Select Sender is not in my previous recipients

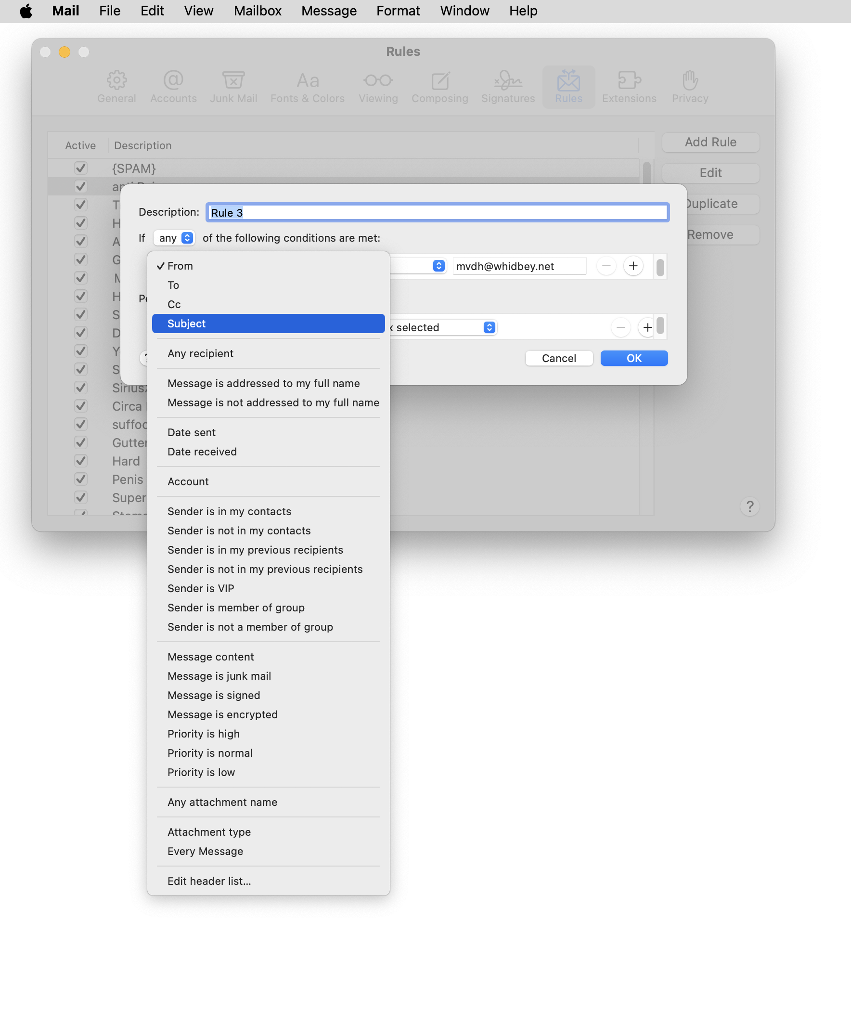pos(268,569)
